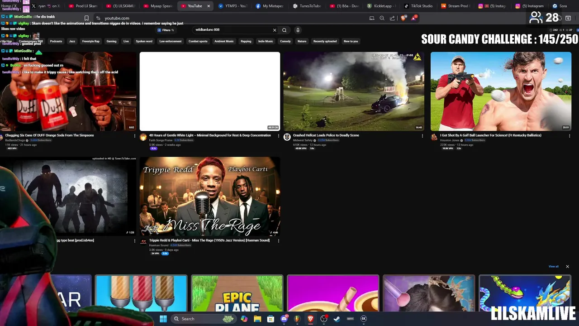Open more options for Miss The Rage video
Screen dimensions: 579x326
click(x=278, y=241)
